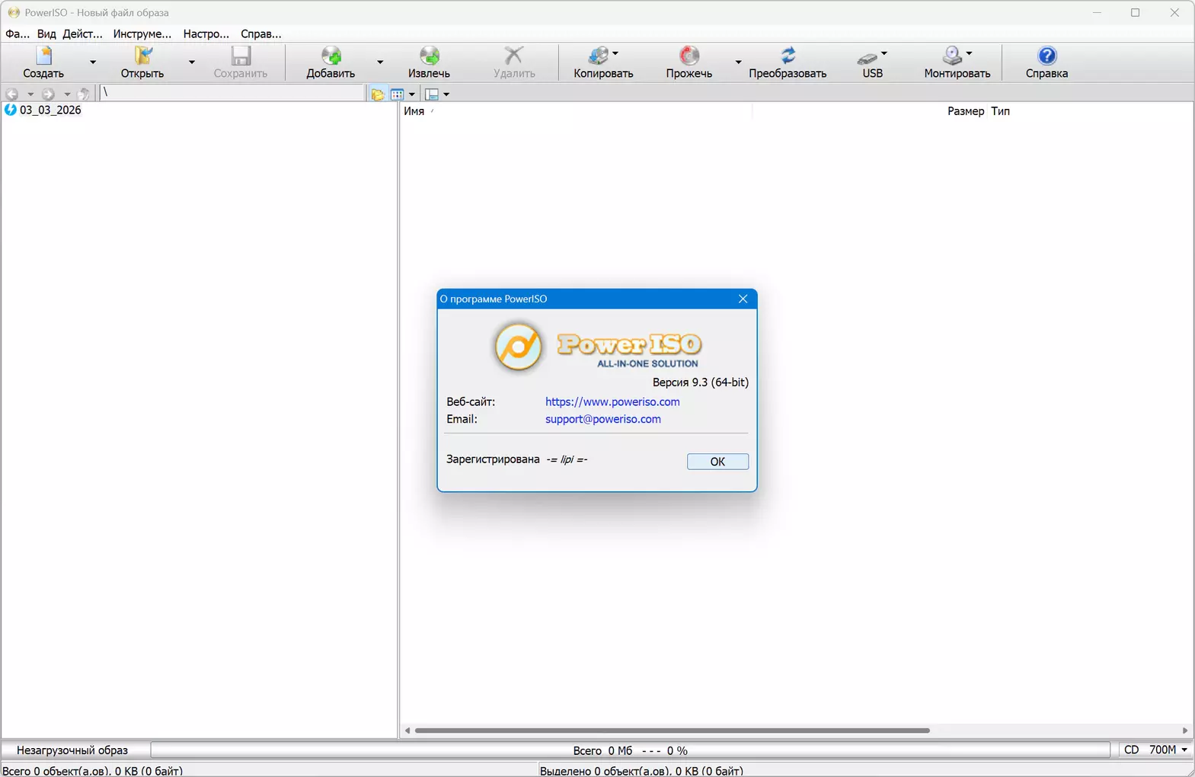The image size is (1195, 777).
Task: Open the back history dropdown arrow
Action: [x=30, y=94]
